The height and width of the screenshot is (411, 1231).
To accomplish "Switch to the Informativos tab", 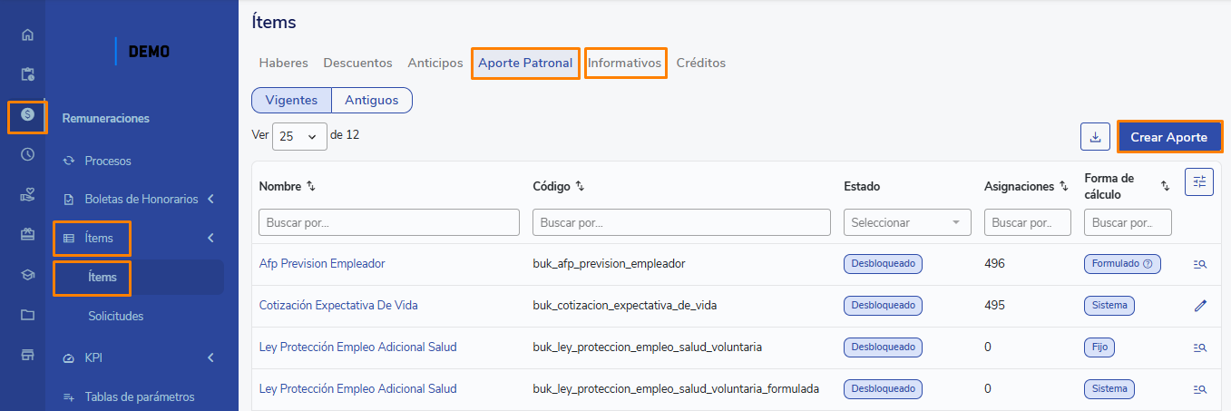I will tap(624, 63).
